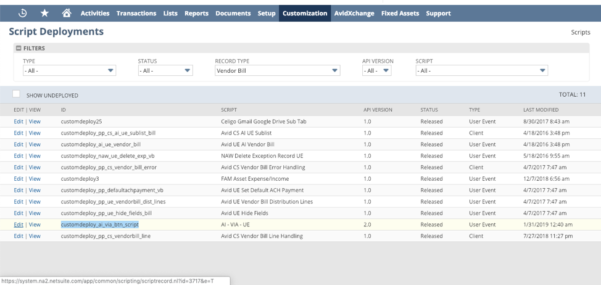Open the Reports menu
601x285 pixels.
click(x=197, y=13)
